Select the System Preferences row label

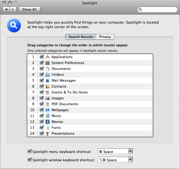[x=68, y=63]
